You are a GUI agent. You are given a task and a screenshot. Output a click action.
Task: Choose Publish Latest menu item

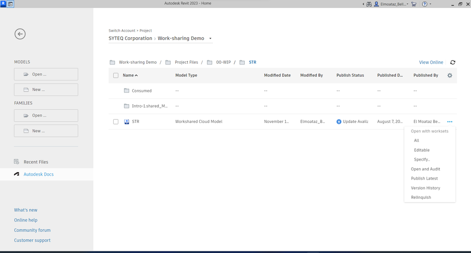424,178
